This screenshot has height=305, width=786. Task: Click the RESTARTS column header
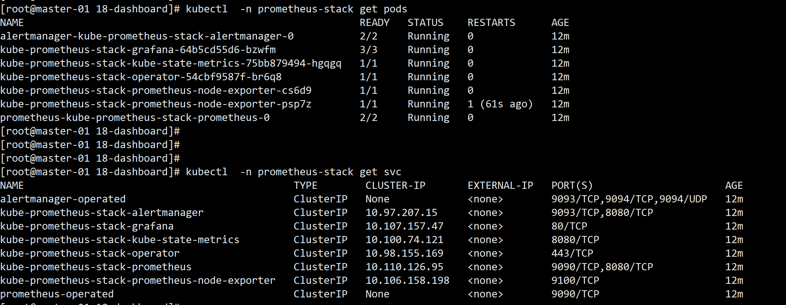tap(491, 23)
